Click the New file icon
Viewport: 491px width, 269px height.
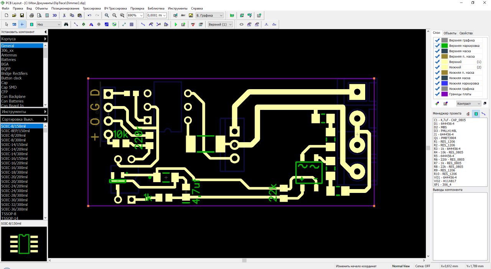point(6,15)
